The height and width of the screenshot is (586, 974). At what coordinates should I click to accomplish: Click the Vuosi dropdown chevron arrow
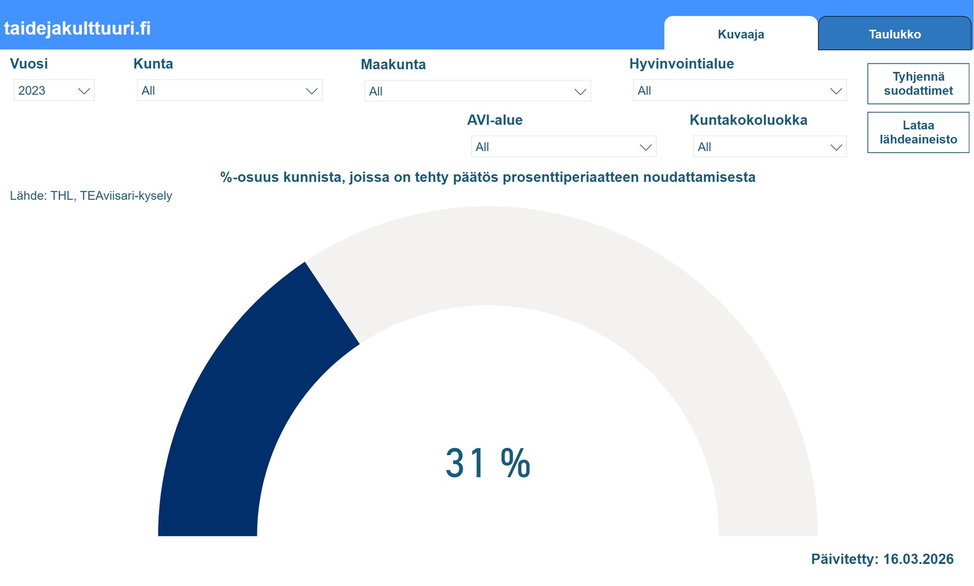84,91
